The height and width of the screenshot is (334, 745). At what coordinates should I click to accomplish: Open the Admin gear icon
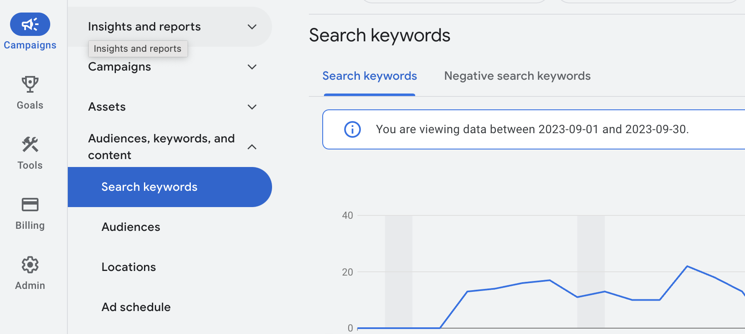[x=30, y=265]
